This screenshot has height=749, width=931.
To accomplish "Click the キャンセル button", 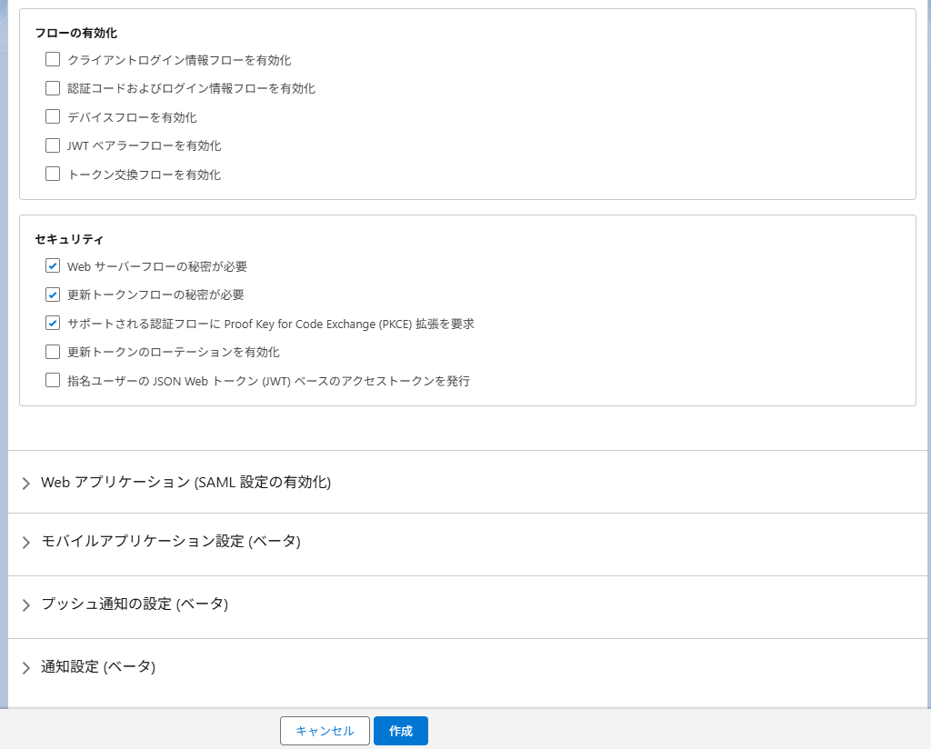I will tap(325, 731).
